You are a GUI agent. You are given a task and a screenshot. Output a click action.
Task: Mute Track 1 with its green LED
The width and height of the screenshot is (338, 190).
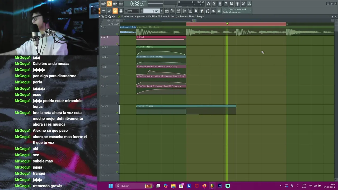tap(117, 34)
